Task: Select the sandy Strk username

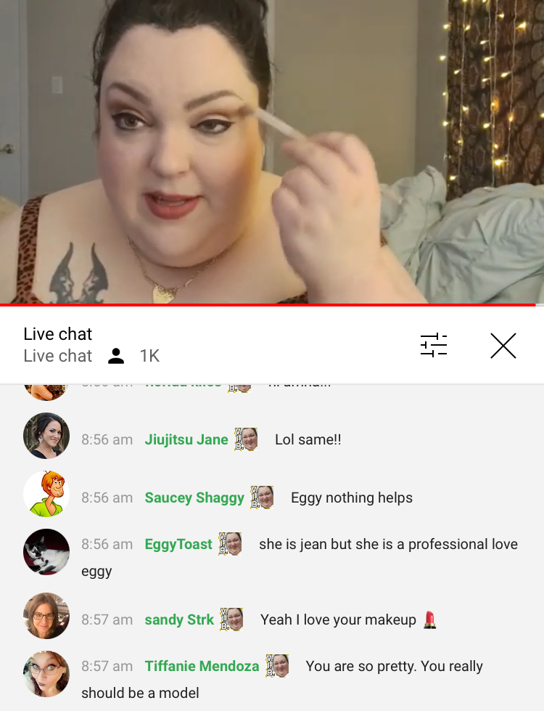Action: click(x=179, y=619)
